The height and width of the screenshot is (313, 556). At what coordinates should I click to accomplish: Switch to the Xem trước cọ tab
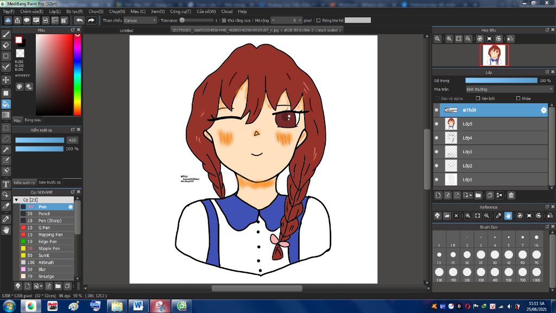[x=49, y=183]
